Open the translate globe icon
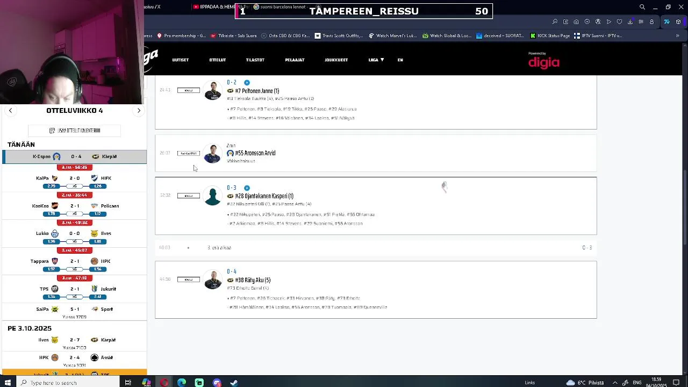Image resolution: width=688 pixels, height=387 pixels. click(x=598, y=21)
